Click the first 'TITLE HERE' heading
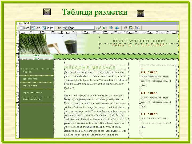Viewport: 192px width, 144px height. pos(149,72)
